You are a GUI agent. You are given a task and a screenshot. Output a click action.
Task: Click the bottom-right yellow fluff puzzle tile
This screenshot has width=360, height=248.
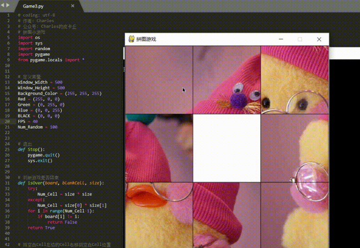(x=295, y=215)
